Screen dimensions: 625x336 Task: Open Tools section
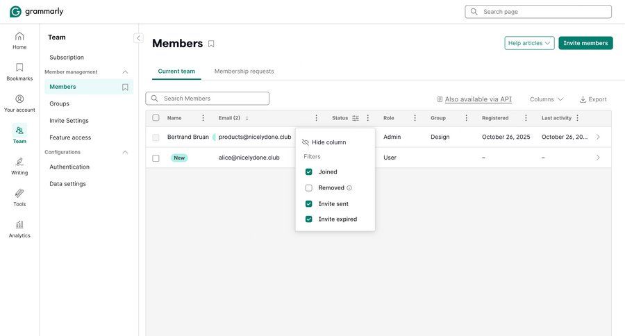tap(19, 198)
